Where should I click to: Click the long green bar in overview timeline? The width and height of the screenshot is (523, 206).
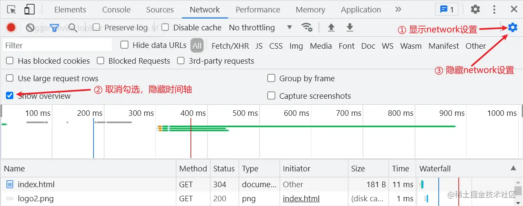point(312,126)
